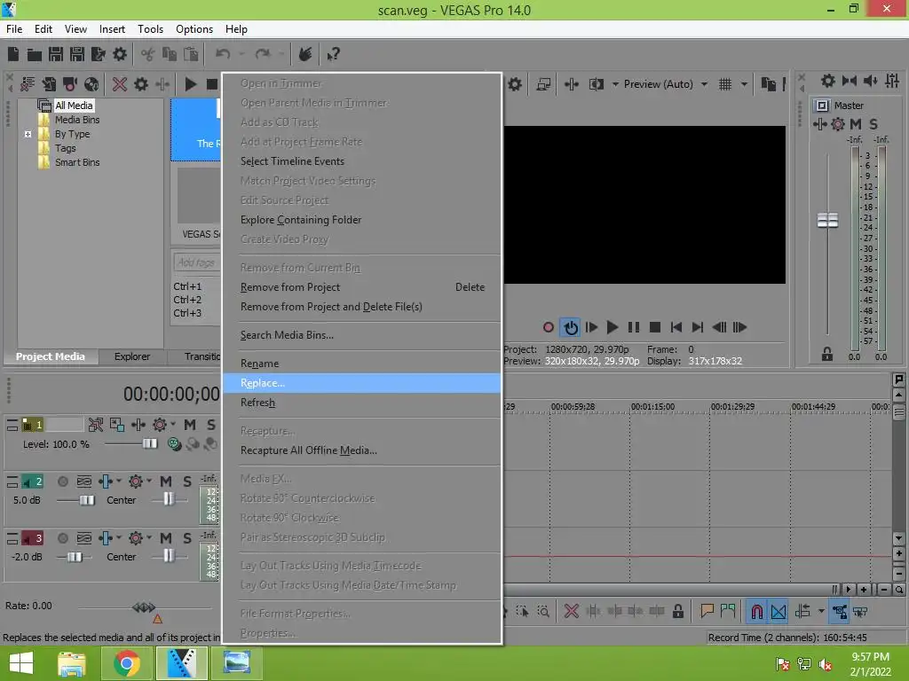Mute video track 1

point(190,425)
